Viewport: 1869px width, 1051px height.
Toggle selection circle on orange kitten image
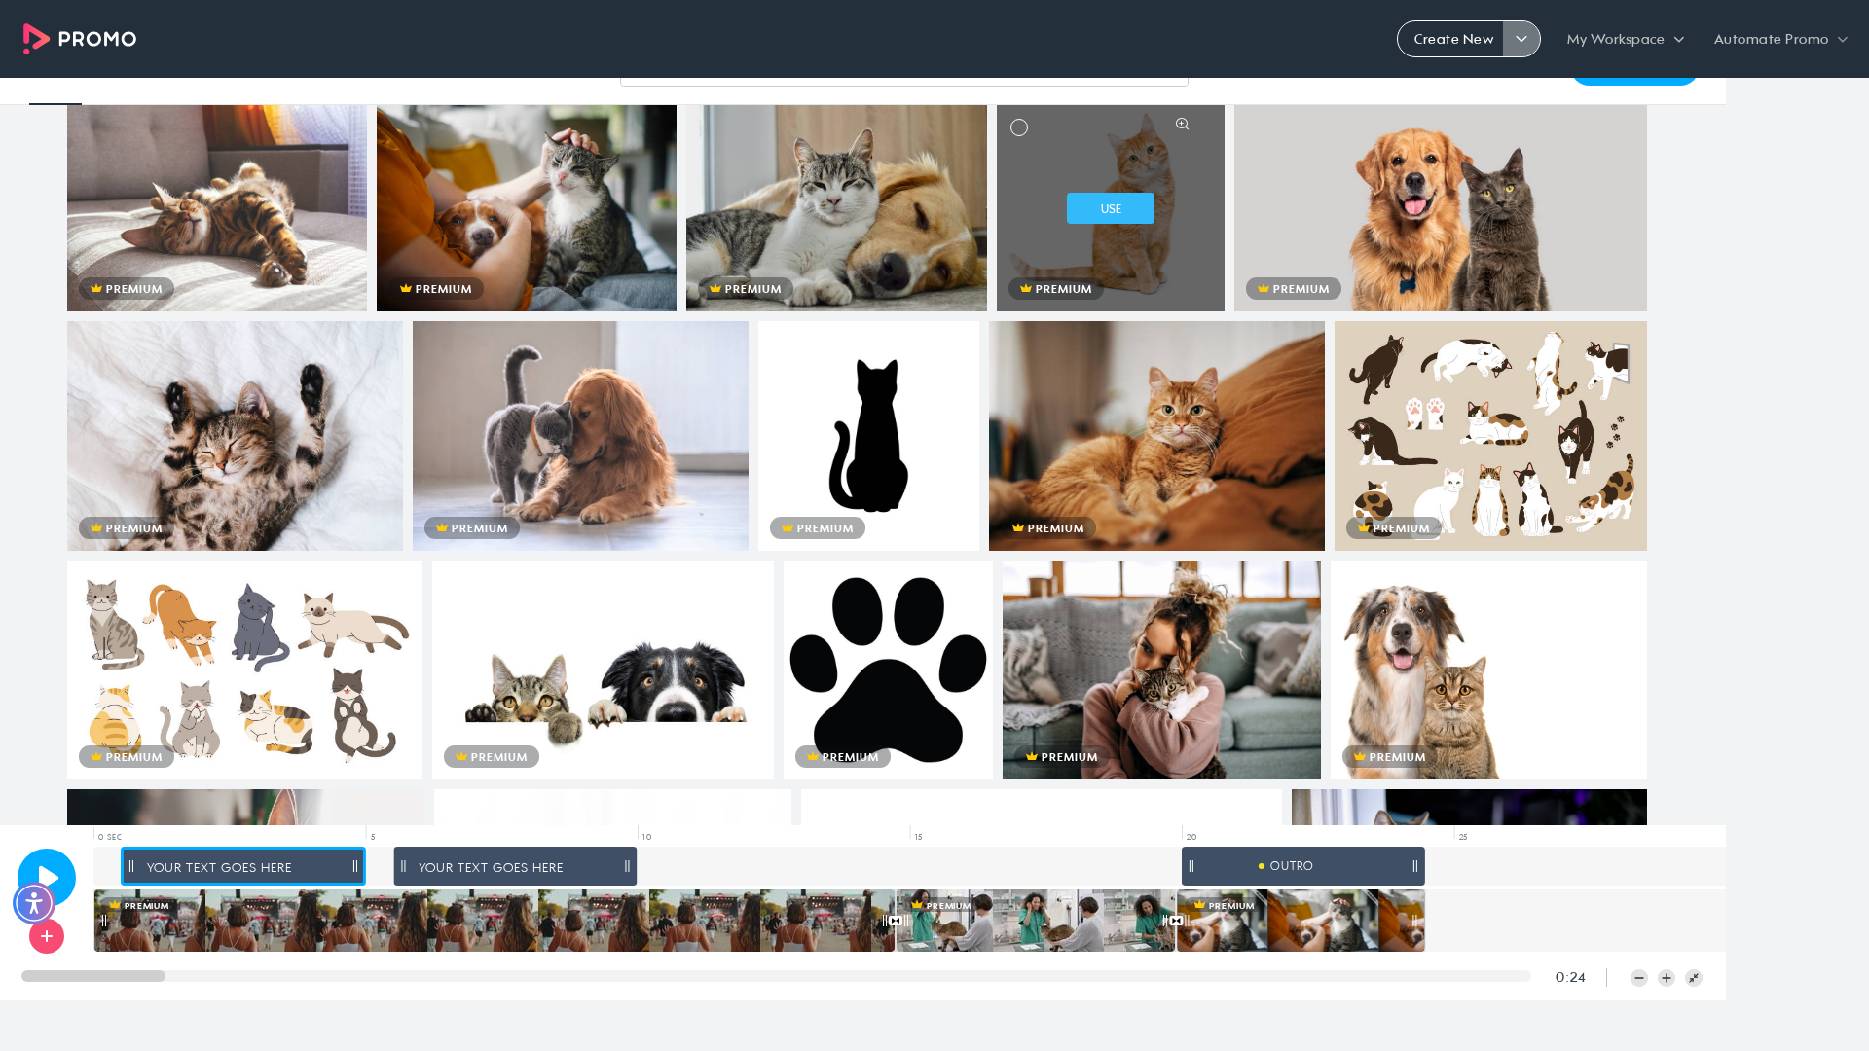1019,127
